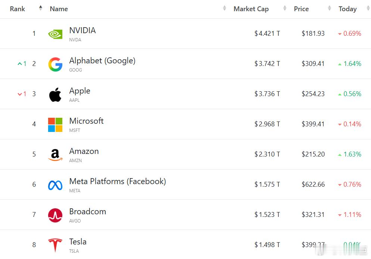Click the Microsoft logo icon
This screenshot has height=259, width=371.
pos(55,124)
